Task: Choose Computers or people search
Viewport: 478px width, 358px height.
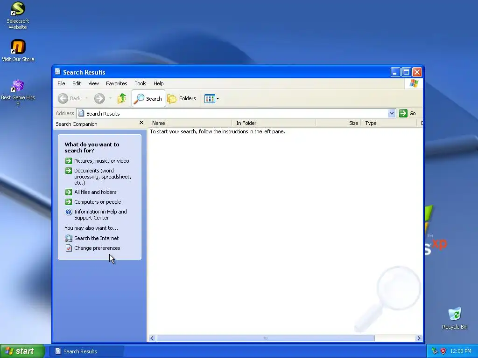Action: tap(98, 202)
